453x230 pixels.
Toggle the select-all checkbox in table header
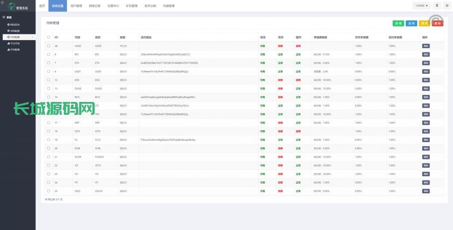point(49,37)
